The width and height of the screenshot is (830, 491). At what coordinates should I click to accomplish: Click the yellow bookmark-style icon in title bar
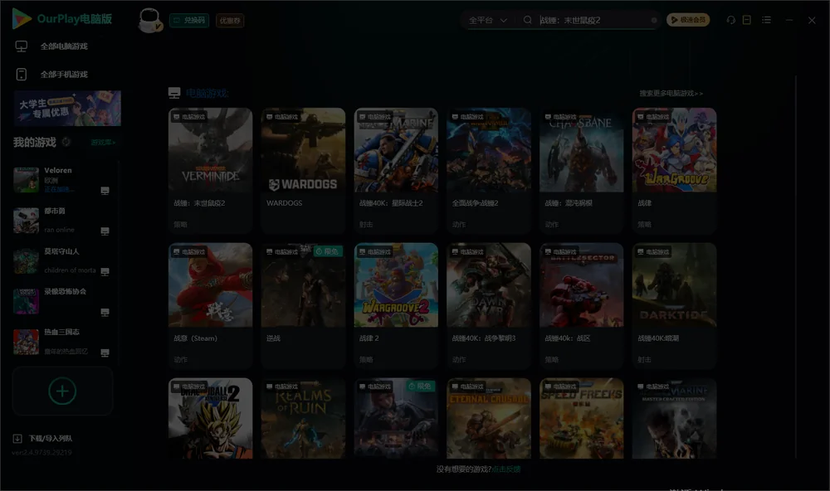747,20
